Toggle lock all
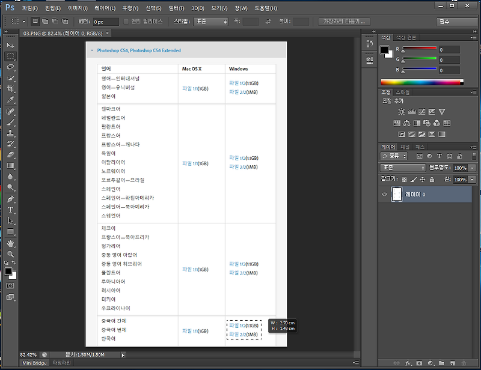Viewport: 481px width, 370px height. click(x=432, y=180)
